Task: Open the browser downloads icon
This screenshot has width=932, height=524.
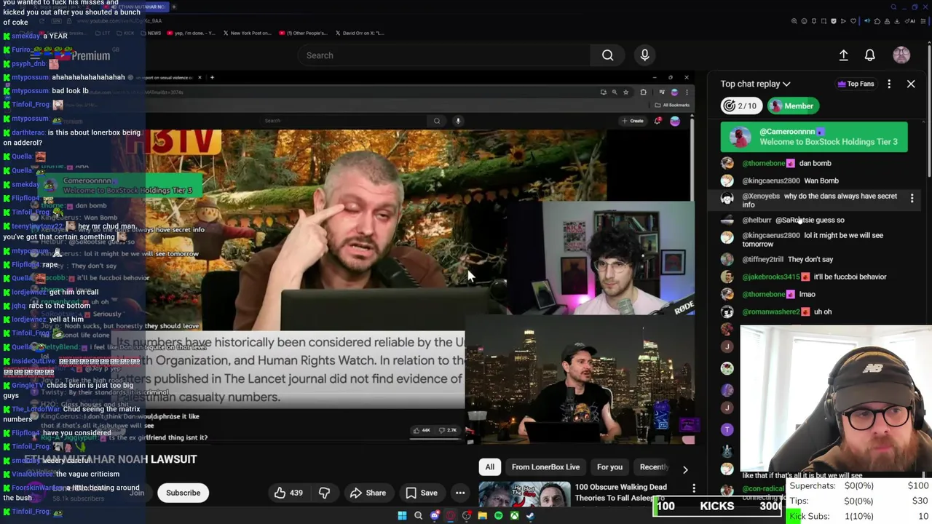Action: coord(897,21)
